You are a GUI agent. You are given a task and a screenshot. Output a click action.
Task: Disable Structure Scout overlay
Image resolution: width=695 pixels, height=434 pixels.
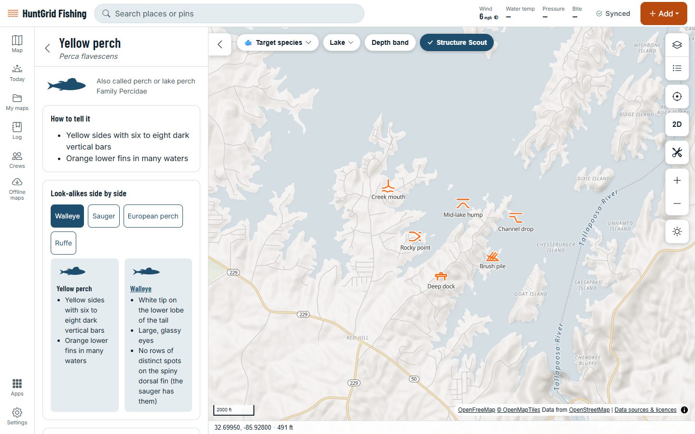pos(457,42)
